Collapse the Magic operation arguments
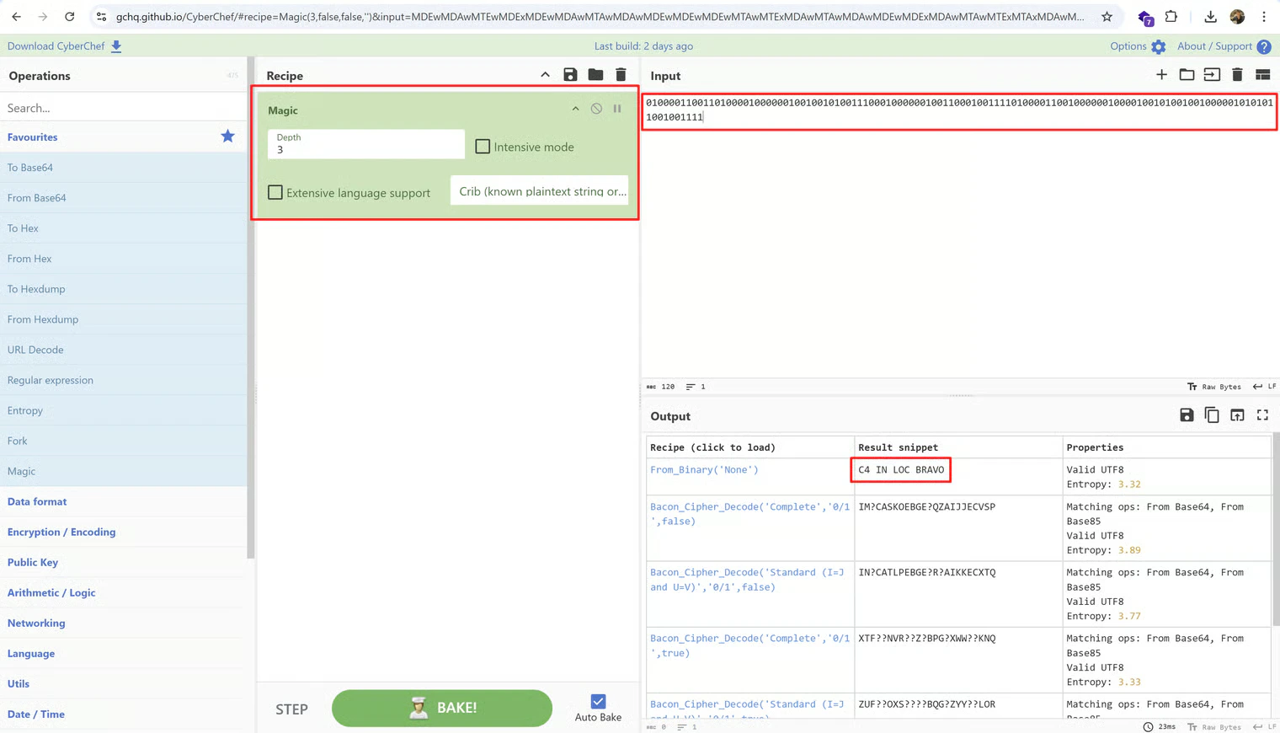The width and height of the screenshot is (1280, 733). tap(575, 109)
